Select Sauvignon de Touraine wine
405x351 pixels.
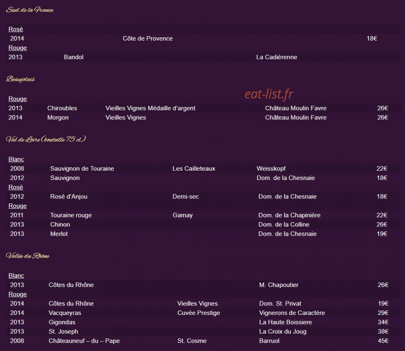click(82, 169)
